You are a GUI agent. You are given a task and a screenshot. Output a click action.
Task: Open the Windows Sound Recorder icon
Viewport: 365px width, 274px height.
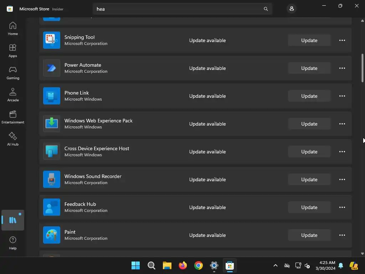[x=52, y=179]
